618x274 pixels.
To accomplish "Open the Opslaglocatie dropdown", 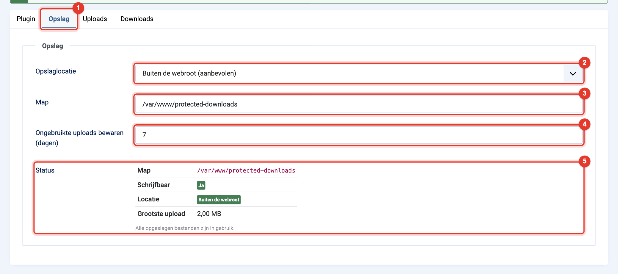I will 359,73.
